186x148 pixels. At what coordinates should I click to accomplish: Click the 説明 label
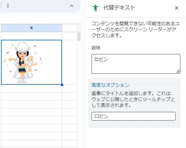click(96, 48)
